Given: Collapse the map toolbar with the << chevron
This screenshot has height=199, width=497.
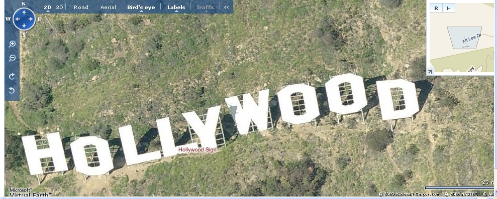Looking at the screenshot, I should 226,8.
